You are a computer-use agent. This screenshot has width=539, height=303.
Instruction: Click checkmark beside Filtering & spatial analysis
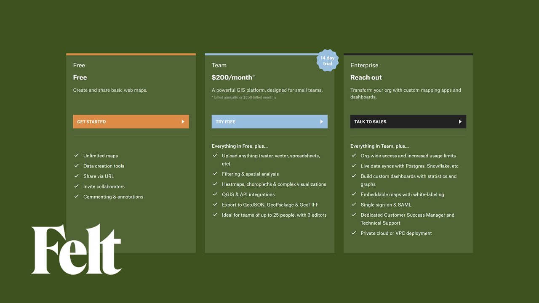point(215,174)
